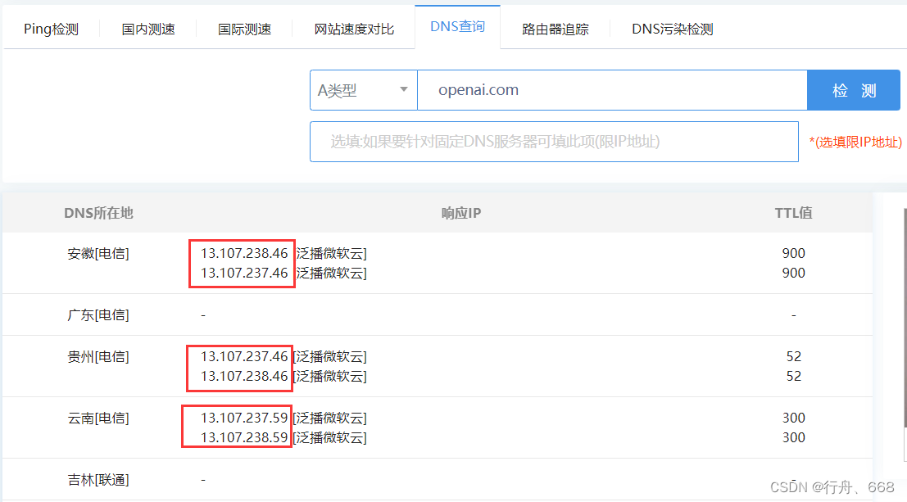Viewport: 907px width, 502px height.
Task: Select the 贵州[电信] row label
Action: click(98, 356)
